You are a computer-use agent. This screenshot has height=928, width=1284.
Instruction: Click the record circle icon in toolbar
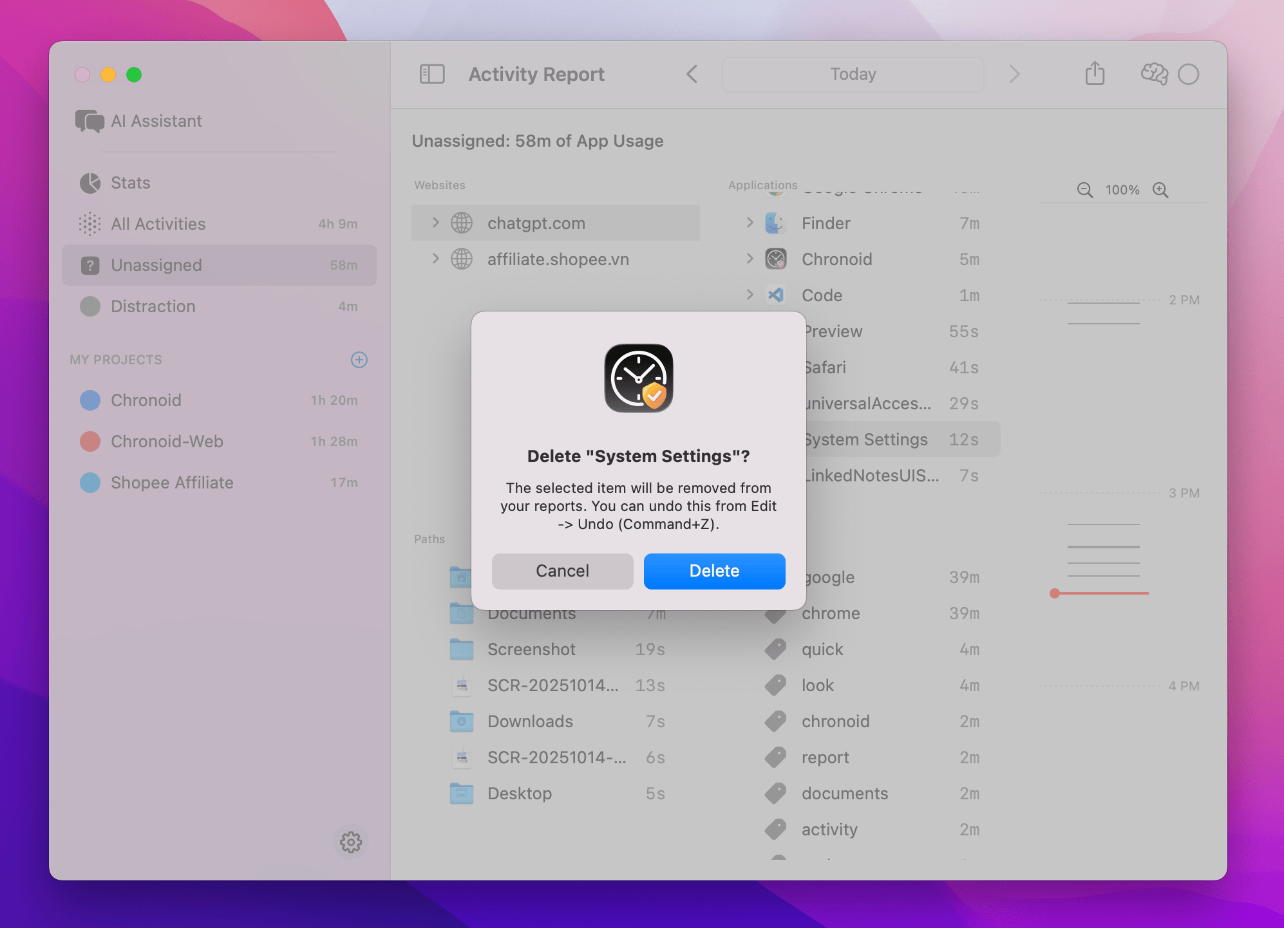pos(1189,75)
